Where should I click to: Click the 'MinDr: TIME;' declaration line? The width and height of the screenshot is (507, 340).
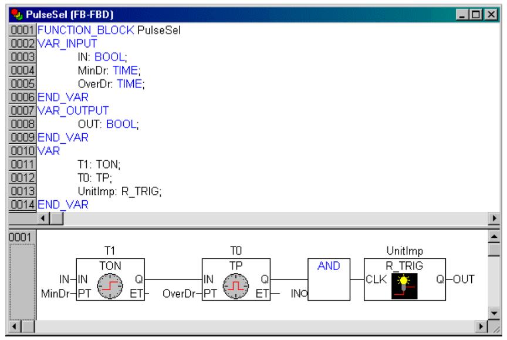click(x=109, y=70)
